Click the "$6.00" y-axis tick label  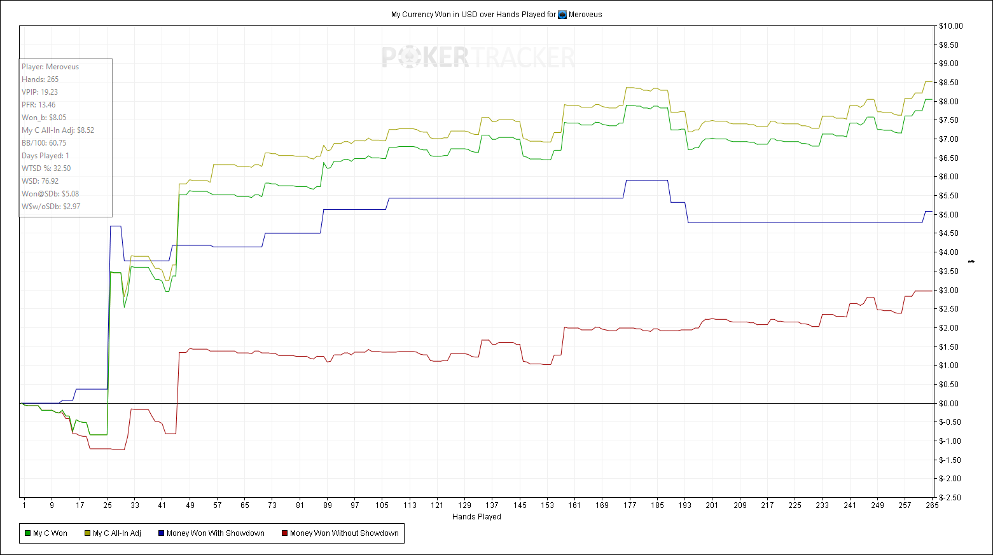tap(949, 177)
